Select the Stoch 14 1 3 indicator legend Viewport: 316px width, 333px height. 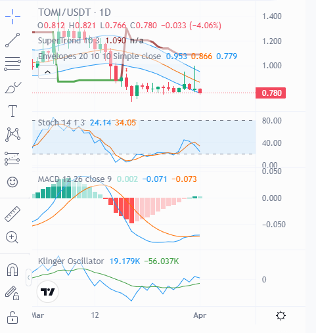pos(61,123)
